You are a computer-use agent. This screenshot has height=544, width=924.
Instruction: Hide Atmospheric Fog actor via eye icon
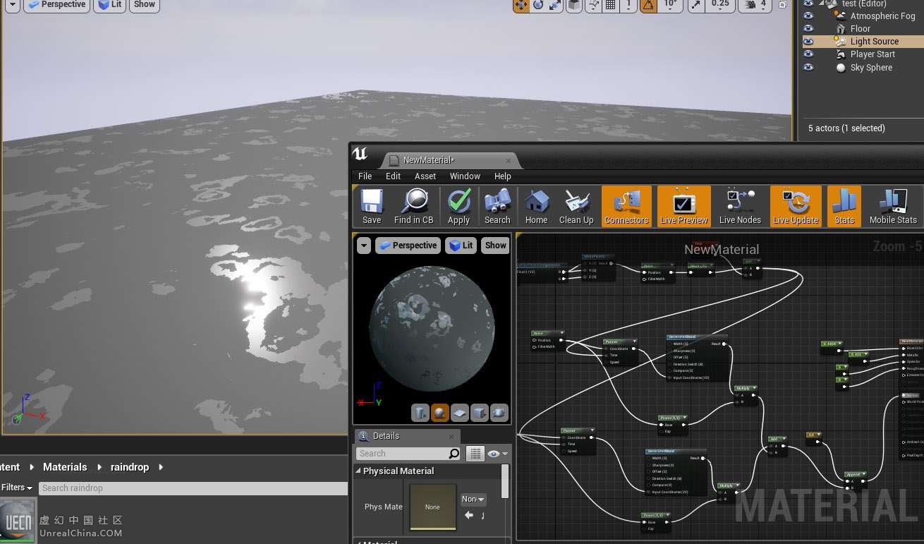(808, 16)
